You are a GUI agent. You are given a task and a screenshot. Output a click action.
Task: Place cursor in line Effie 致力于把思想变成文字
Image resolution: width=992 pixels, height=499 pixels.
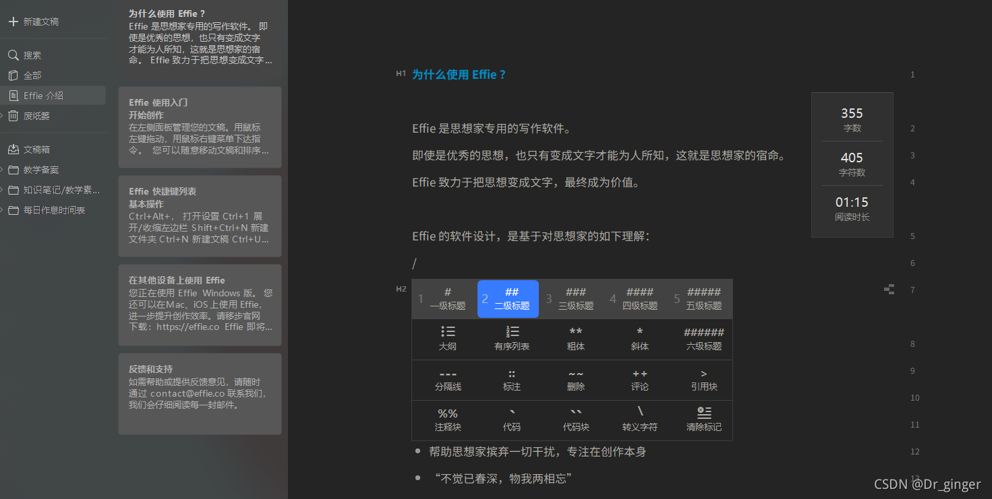(525, 182)
